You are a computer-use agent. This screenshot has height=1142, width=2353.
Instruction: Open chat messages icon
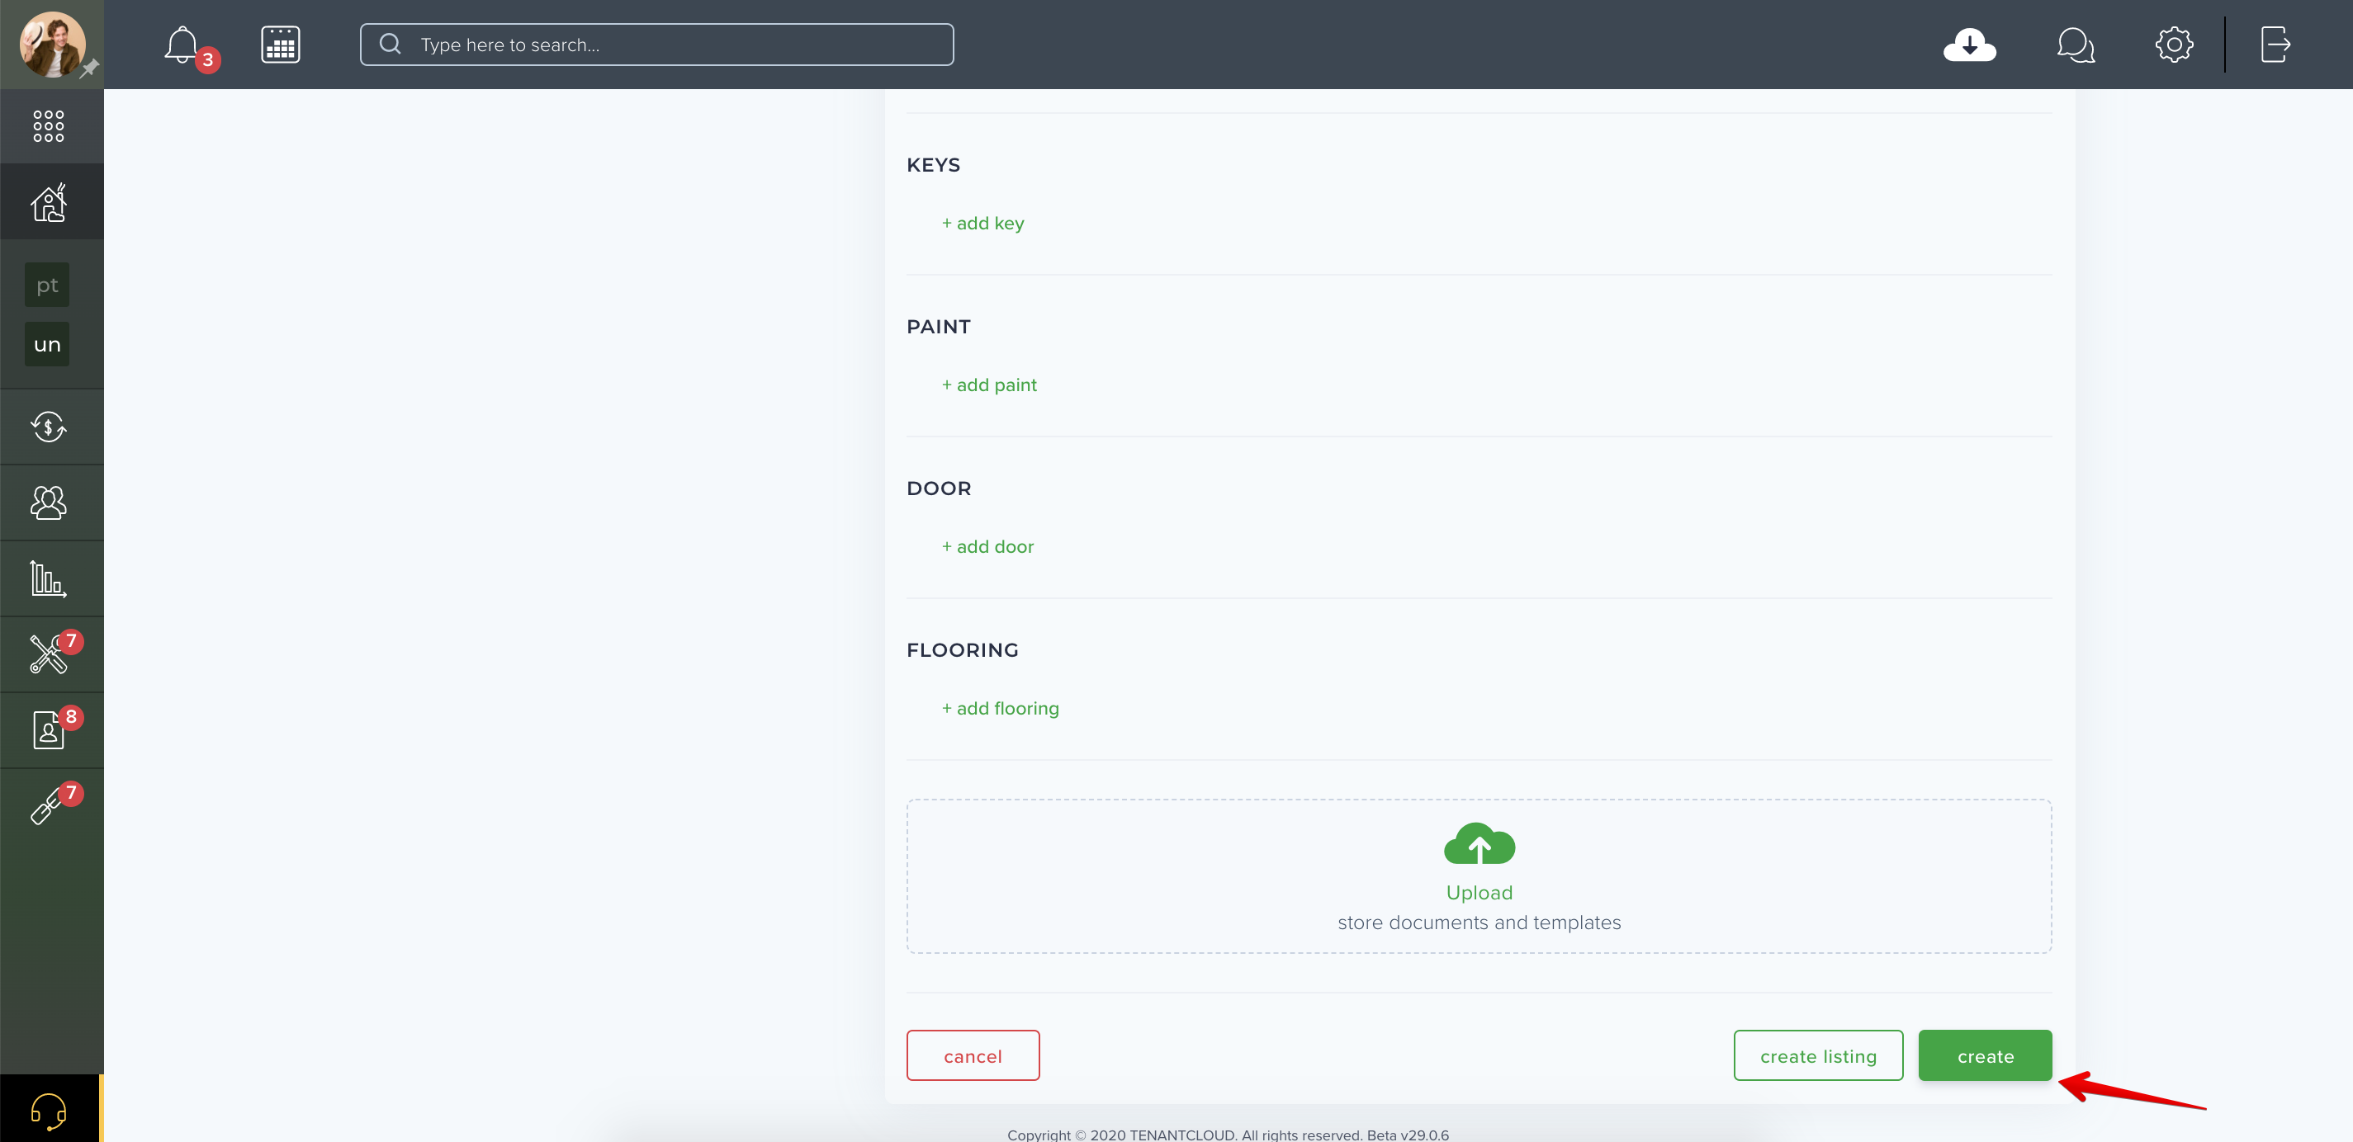click(x=2076, y=45)
